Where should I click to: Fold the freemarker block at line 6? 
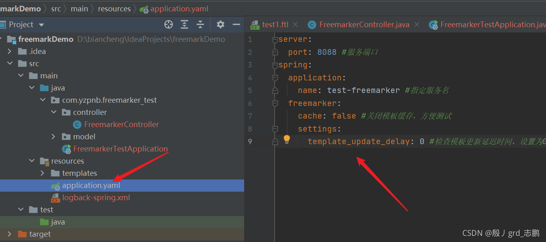275,103
